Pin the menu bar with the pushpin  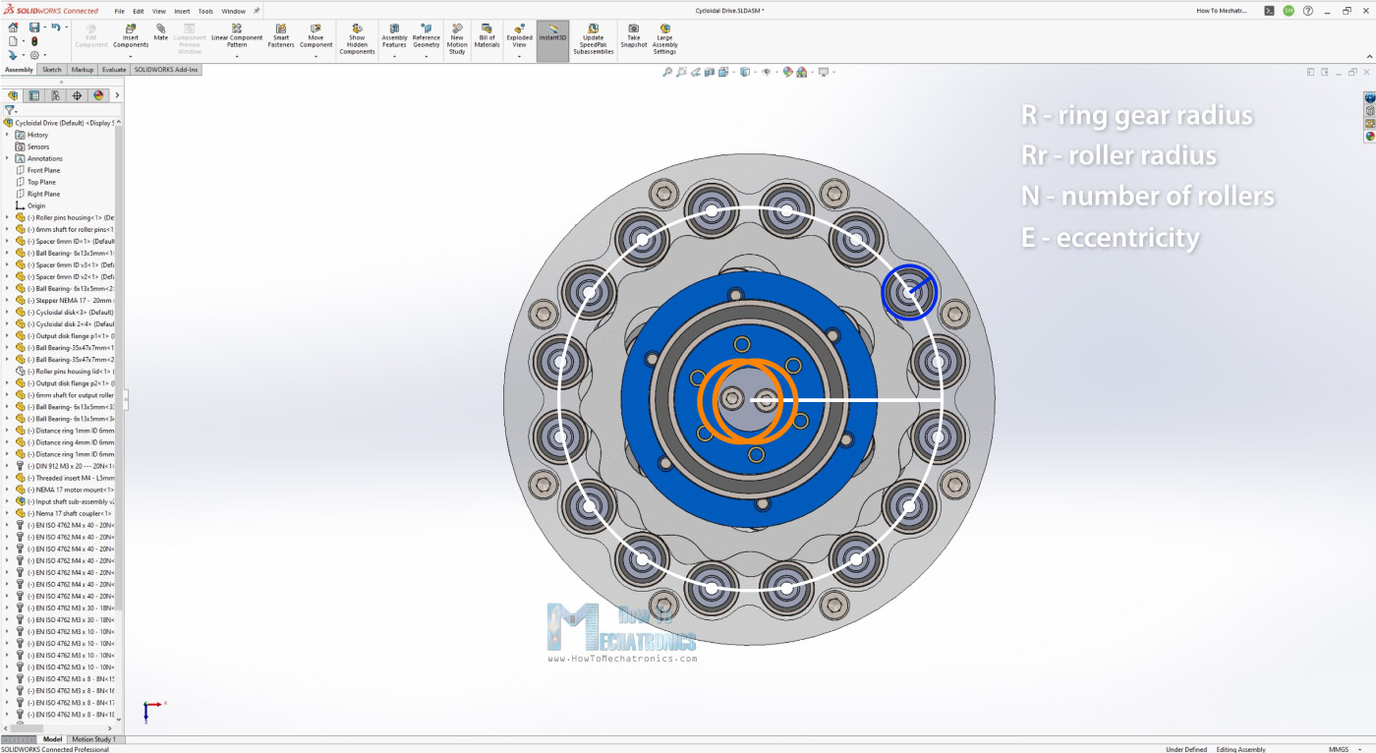pyautogui.click(x=257, y=11)
